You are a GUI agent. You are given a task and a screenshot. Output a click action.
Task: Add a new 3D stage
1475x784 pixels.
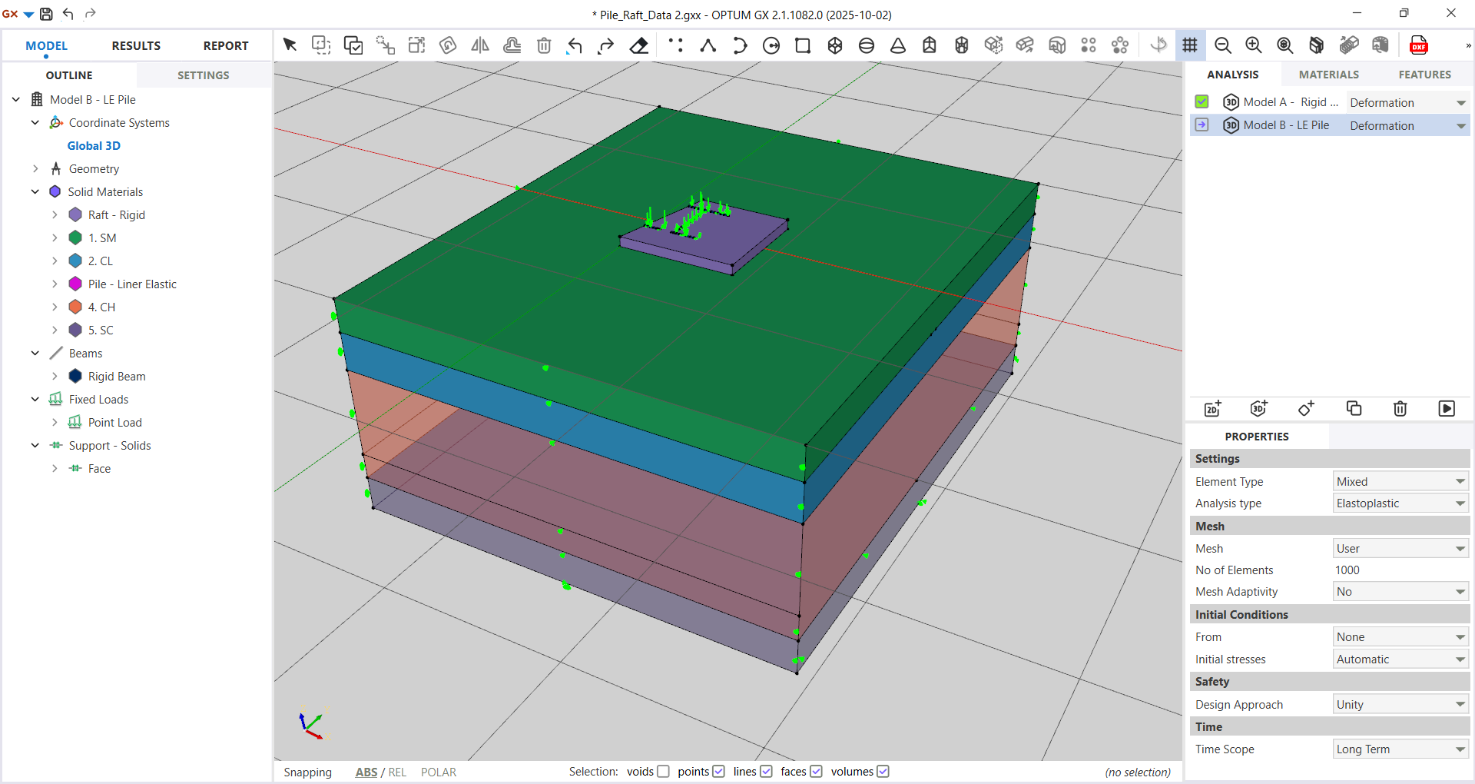[1258, 408]
